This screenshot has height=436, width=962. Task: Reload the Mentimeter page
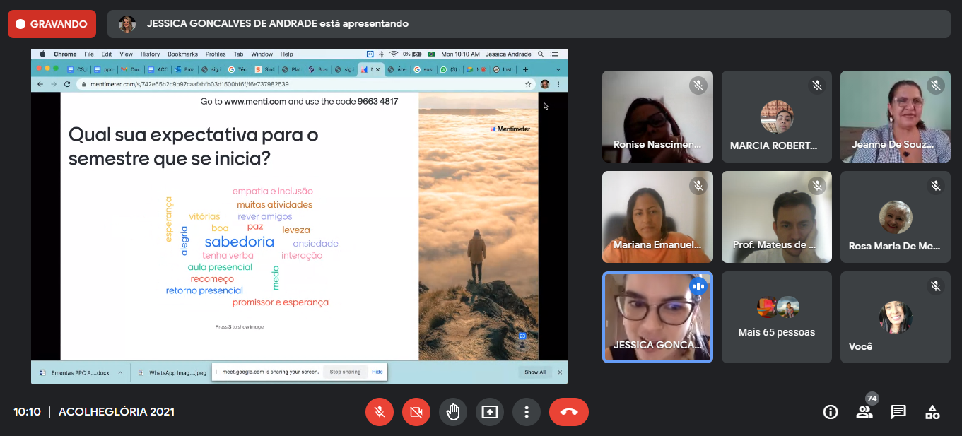[x=67, y=84]
